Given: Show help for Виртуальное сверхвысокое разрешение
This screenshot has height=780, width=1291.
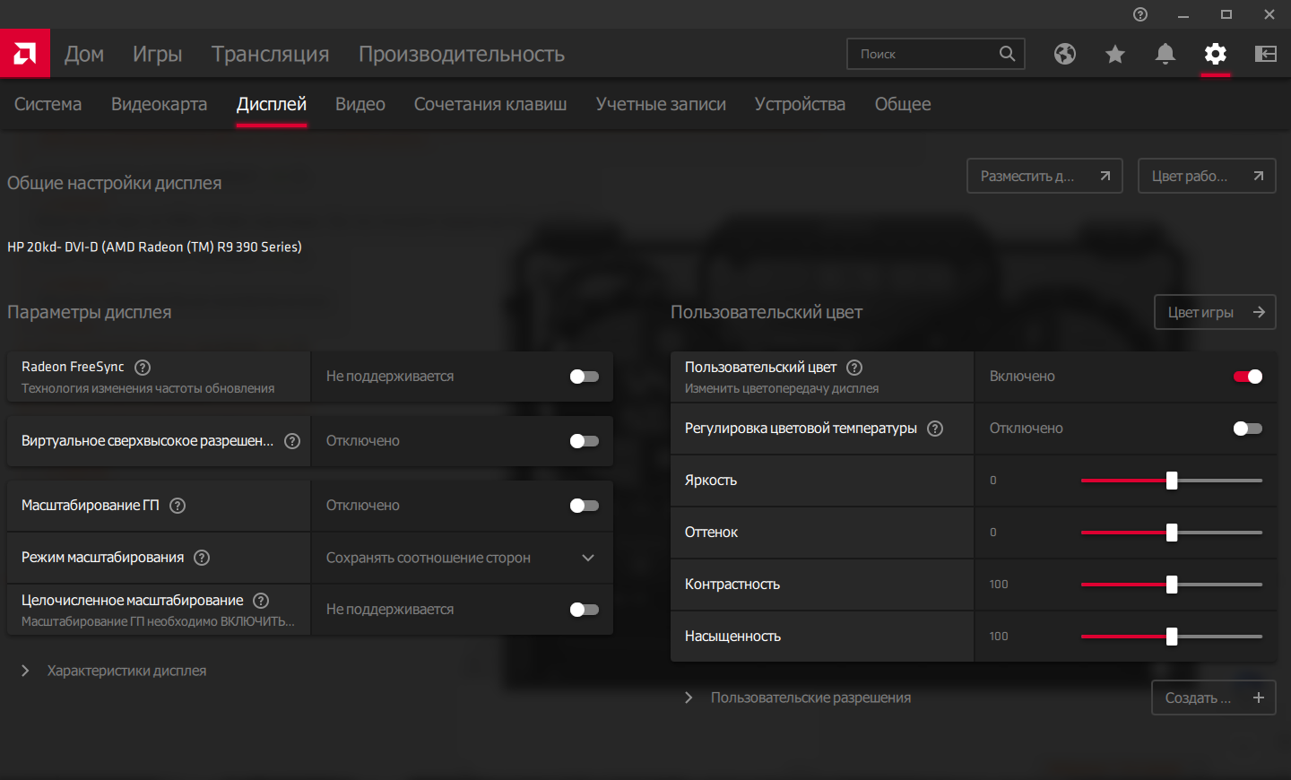Looking at the screenshot, I should click(292, 441).
